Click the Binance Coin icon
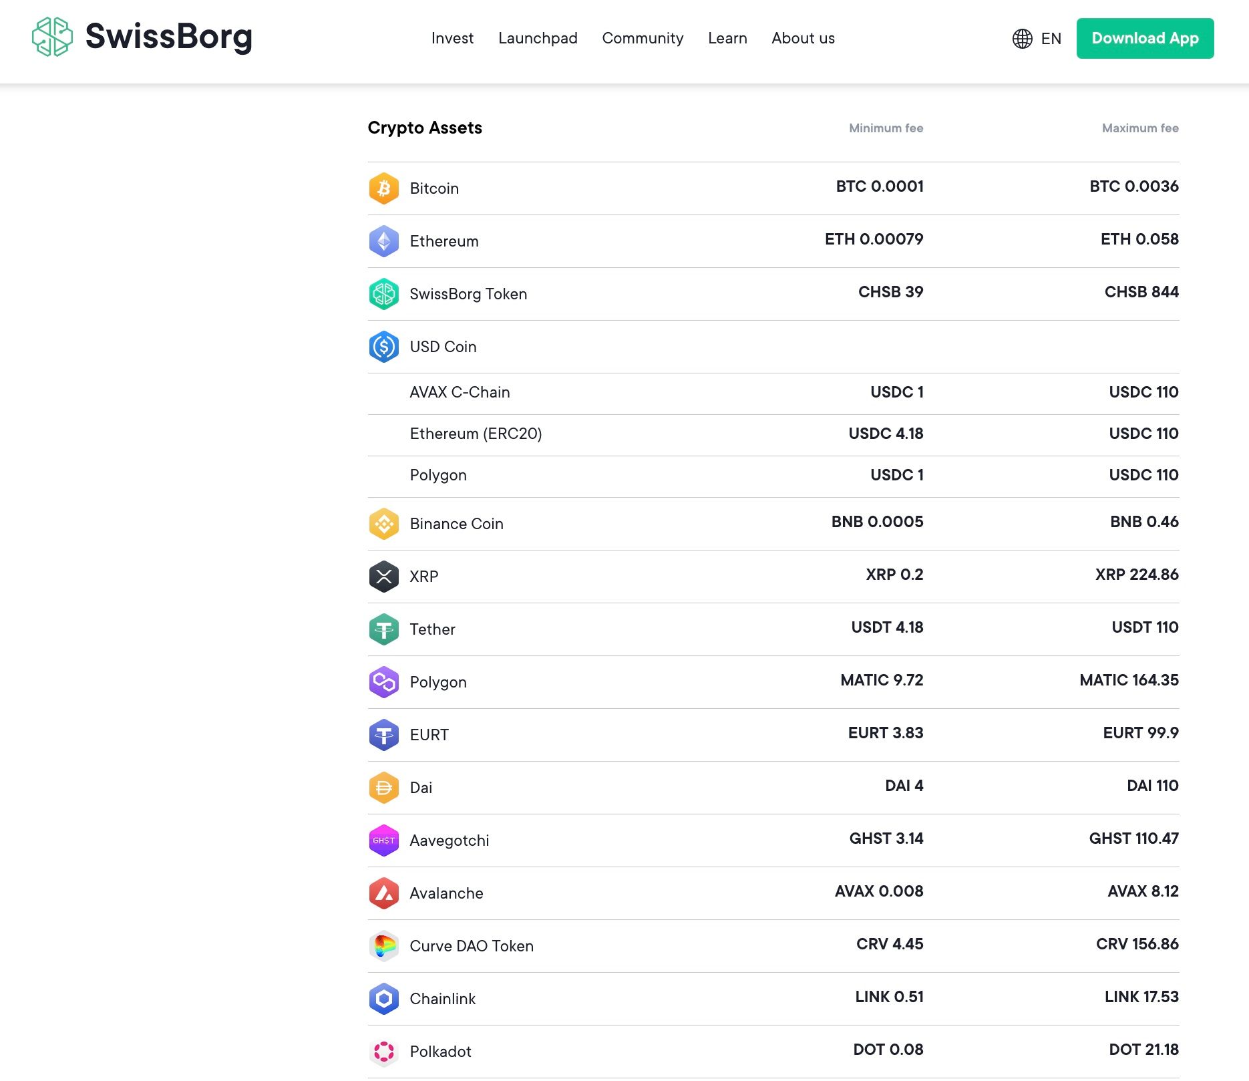The height and width of the screenshot is (1081, 1249). [384, 524]
